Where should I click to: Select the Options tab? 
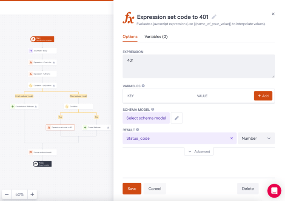tap(130, 37)
